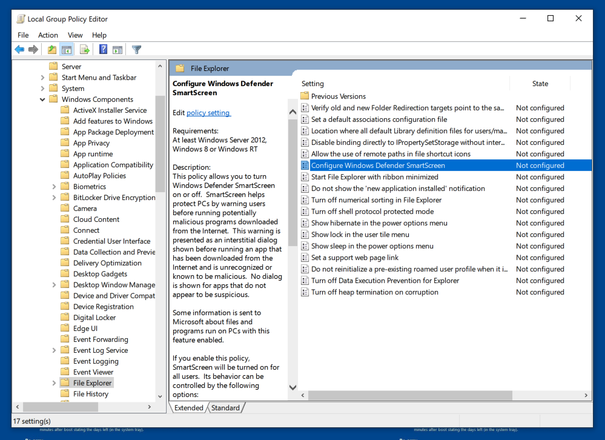Click the blue Back arrow in toolbar
This screenshot has width=605, height=440.
[19, 50]
